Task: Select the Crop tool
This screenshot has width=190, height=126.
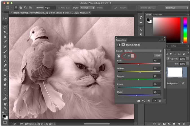Action: [x=5, y=37]
